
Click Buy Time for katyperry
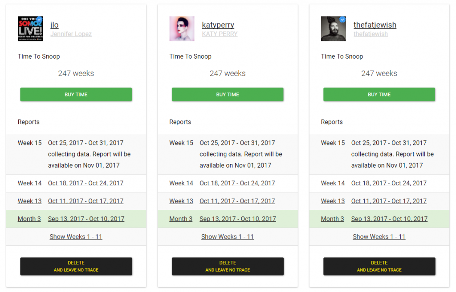(228, 94)
